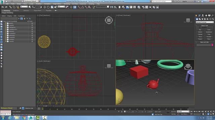The image size is (215, 120).
Task: Open the Rendering menu
Action: pyautogui.click(x=67, y=4)
